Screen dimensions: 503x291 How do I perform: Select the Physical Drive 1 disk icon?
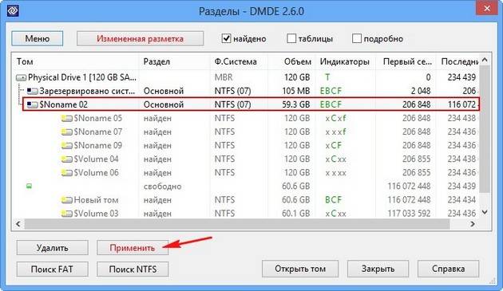(x=22, y=77)
